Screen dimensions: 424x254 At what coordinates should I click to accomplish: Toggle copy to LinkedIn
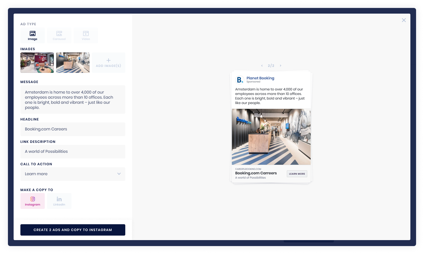pos(59,201)
